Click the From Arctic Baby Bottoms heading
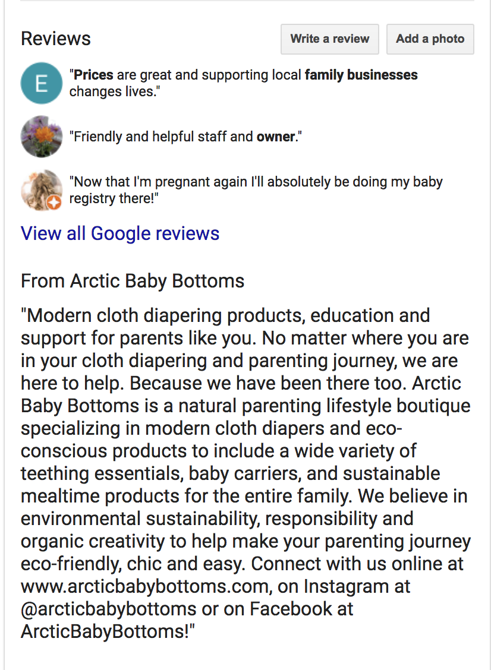This screenshot has width=491, height=670. click(133, 281)
